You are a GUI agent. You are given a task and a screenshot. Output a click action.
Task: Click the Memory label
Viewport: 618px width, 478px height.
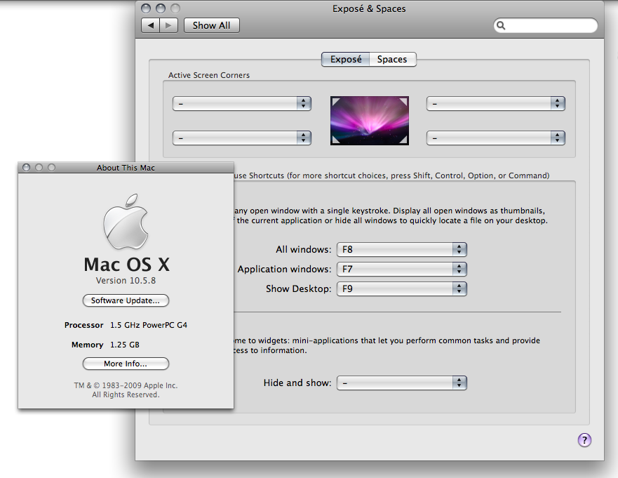tap(88, 345)
